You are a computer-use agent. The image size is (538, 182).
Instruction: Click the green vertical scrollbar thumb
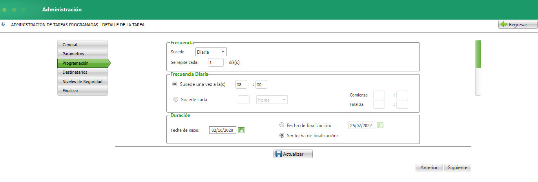pos(478,54)
